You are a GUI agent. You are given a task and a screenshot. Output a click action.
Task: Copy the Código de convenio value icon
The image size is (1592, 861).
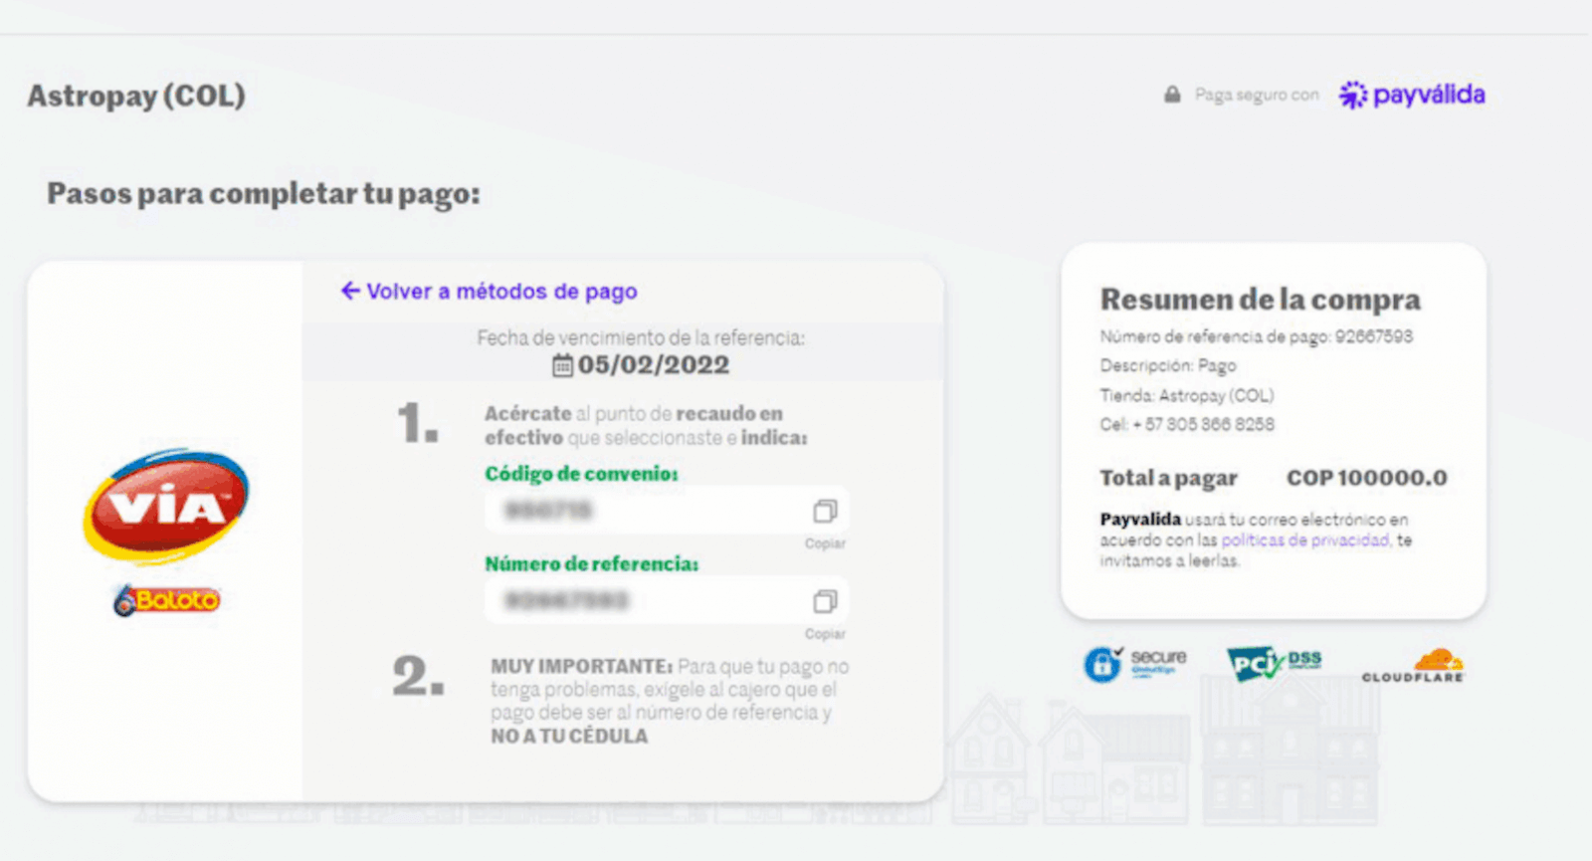pos(825,511)
